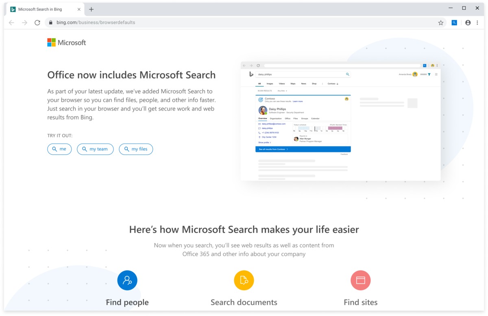Select the blue Find people icon
Screen dimensions: 488x316
pos(127,280)
